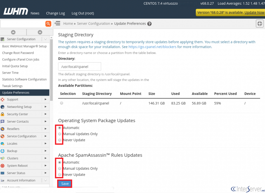Click the staging Directory input field
Screen dimensions: 265x193
coord(80,66)
